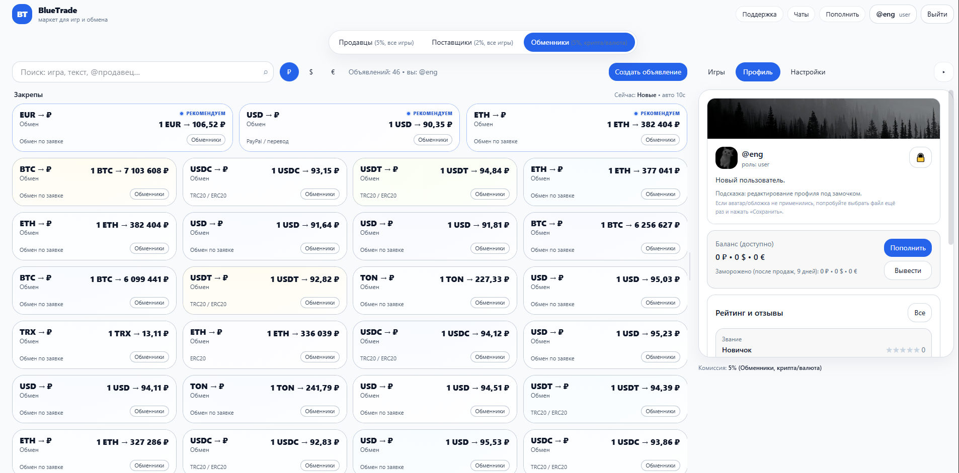Select ruble currency toggle
The width and height of the screenshot is (959, 473).
pyautogui.click(x=289, y=72)
